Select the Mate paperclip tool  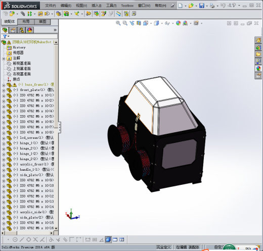(23, 14)
